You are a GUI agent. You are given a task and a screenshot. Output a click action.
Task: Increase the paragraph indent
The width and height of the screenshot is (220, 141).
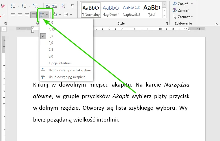pyautogui.click(x=55, y=6)
